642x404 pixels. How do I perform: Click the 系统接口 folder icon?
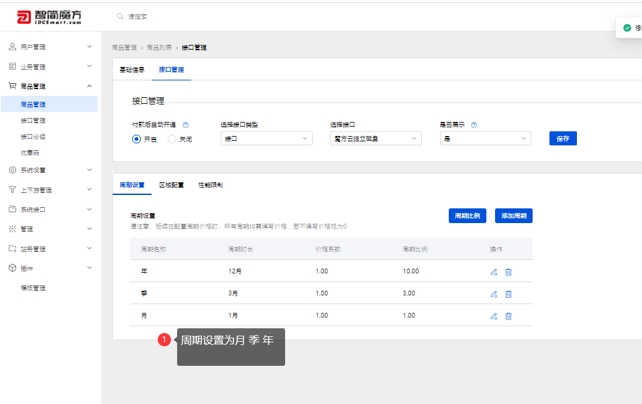click(x=12, y=209)
